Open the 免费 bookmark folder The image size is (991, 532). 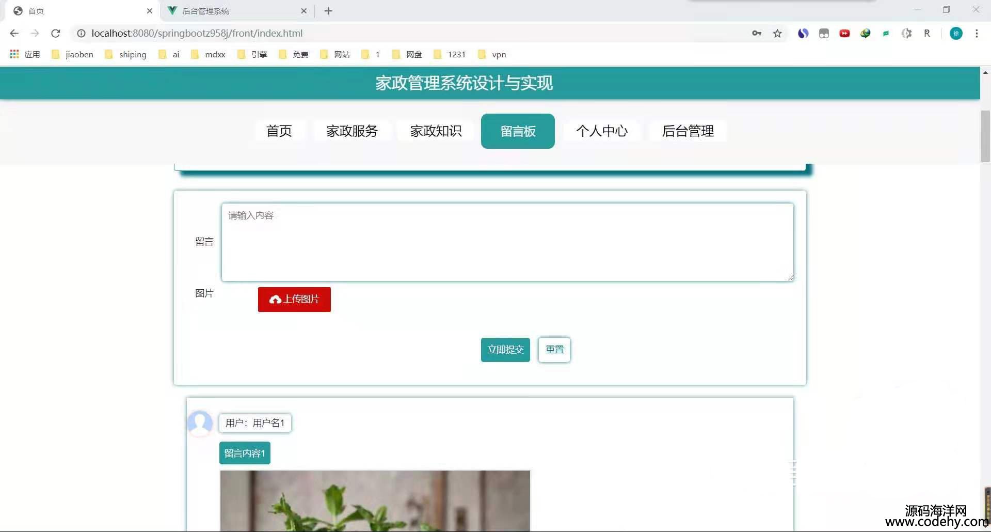pos(293,54)
